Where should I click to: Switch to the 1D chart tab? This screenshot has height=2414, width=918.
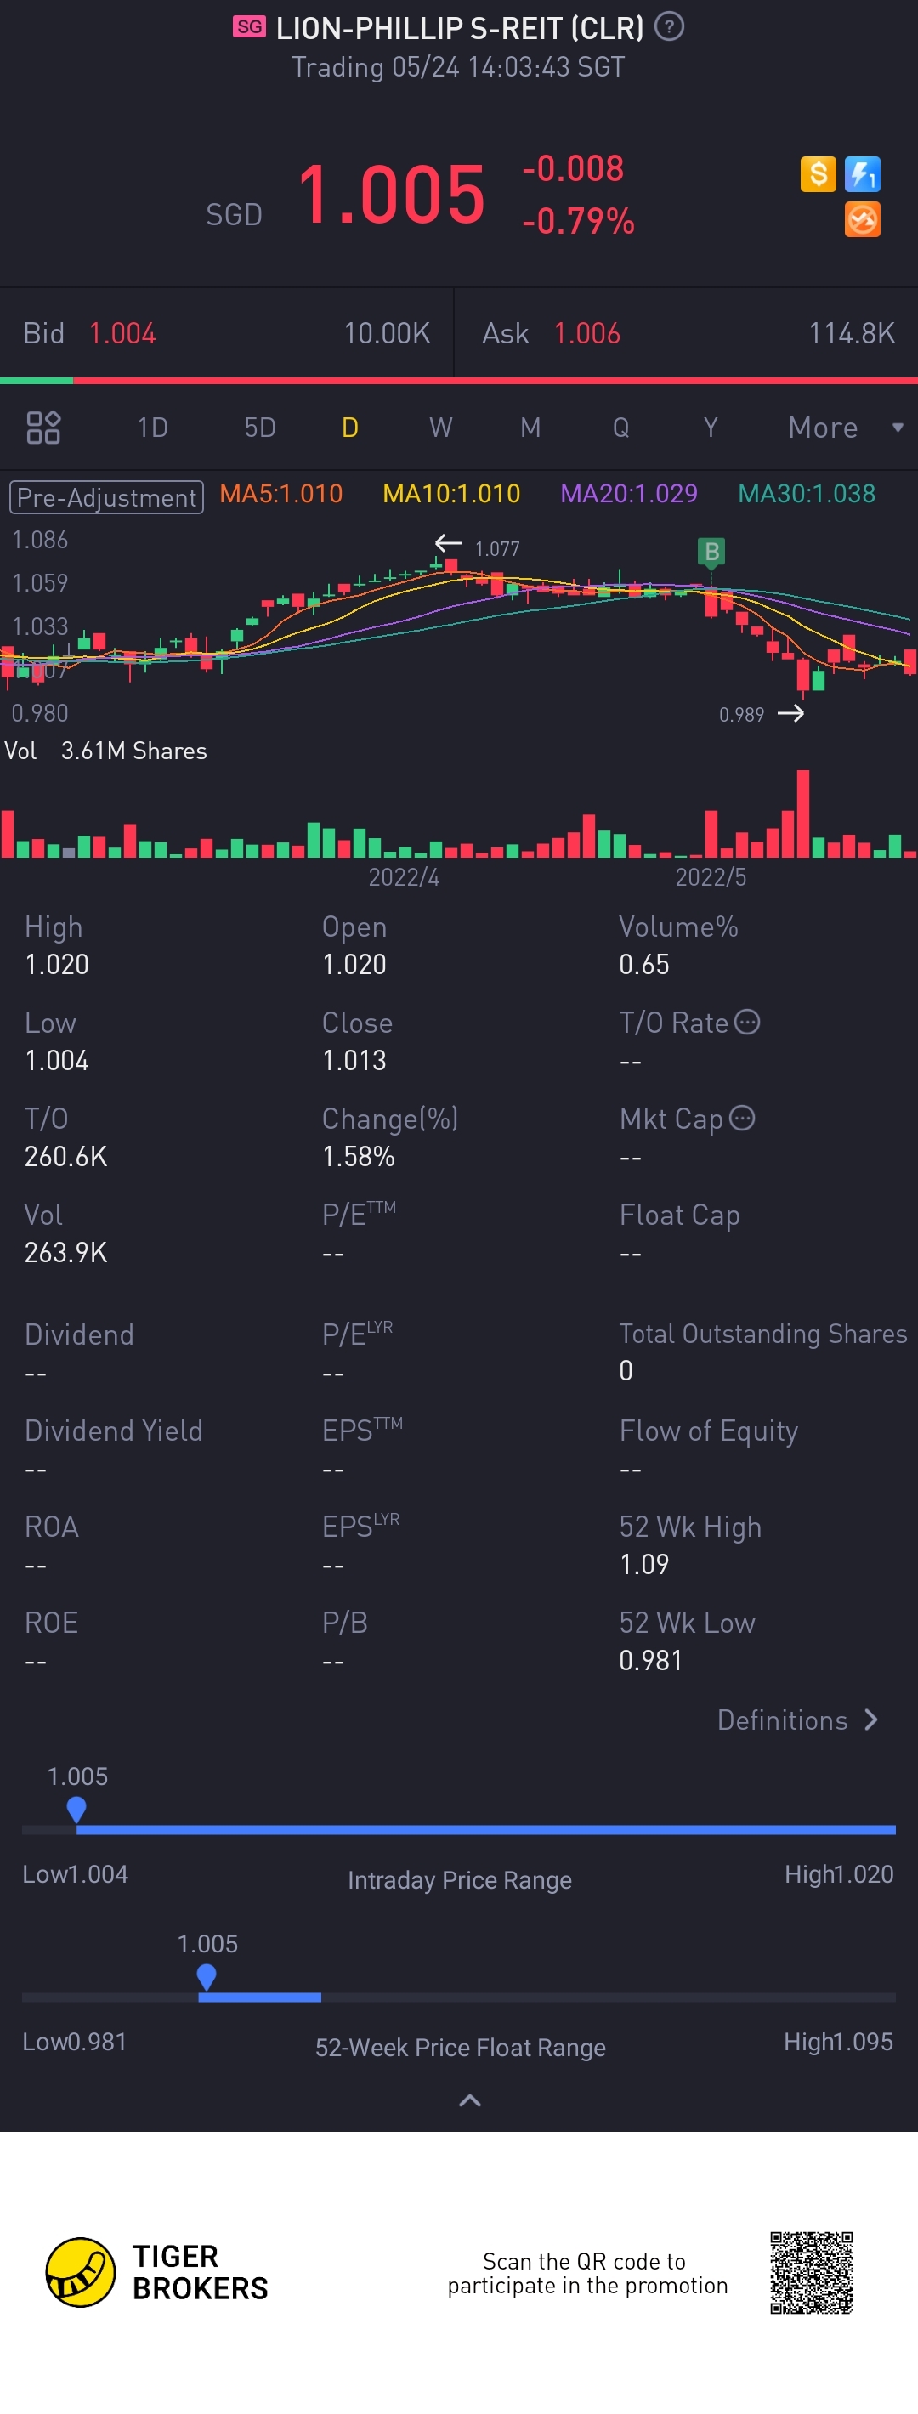pyautogui.click(x=153, y=428)
